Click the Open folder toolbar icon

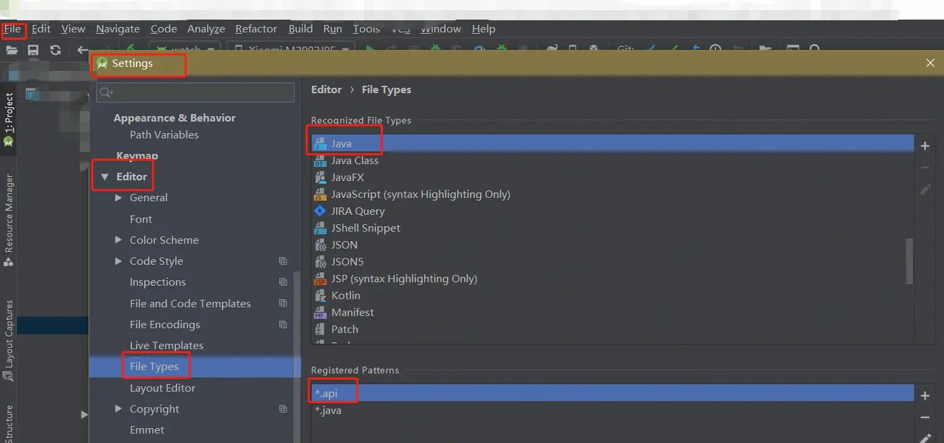(x=11, y=50)
